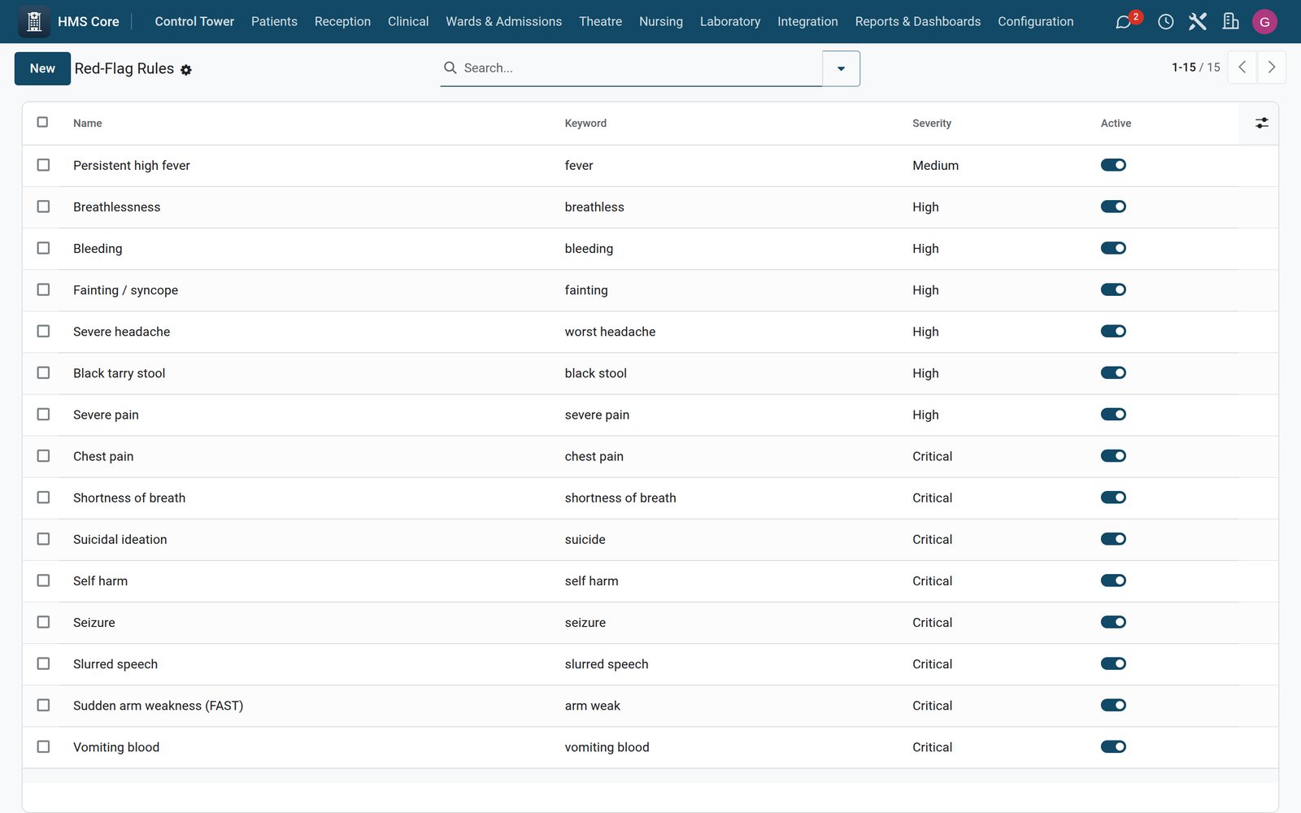
Task: Toggle Active switch for Breathlessness
Action: pyautogui.click(x=1113, y=207)
